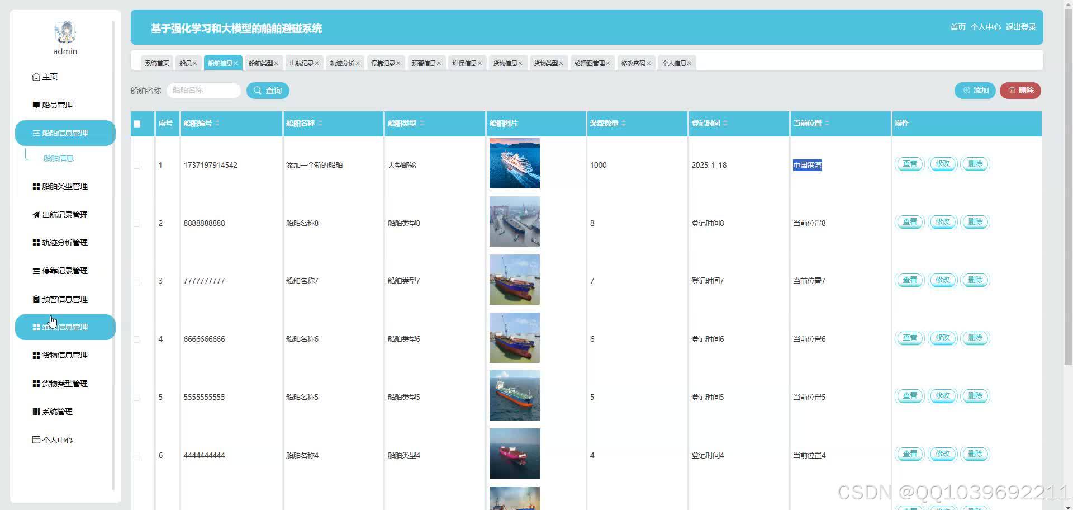Select the 船舶信息 submenu item in sidebar
1073x510 pixels.
59,158
